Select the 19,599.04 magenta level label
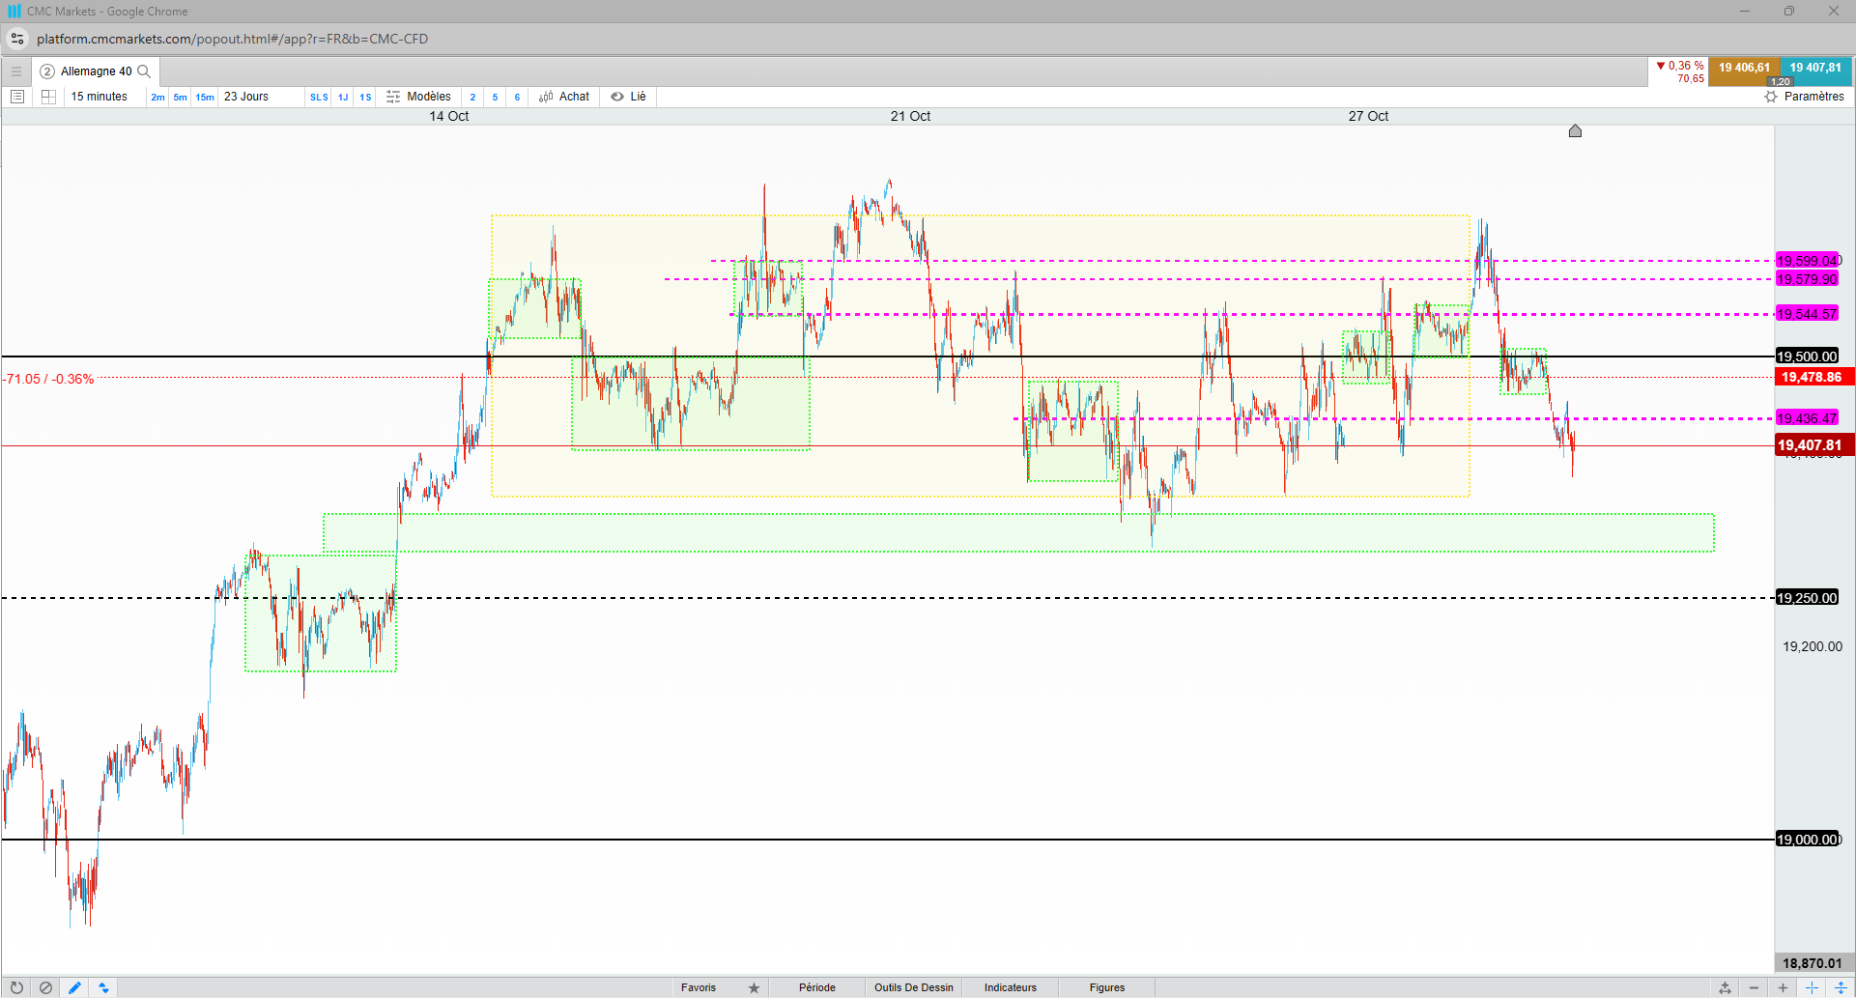Viewport: 1856px width, 998px height. [x=1807, y=261]
